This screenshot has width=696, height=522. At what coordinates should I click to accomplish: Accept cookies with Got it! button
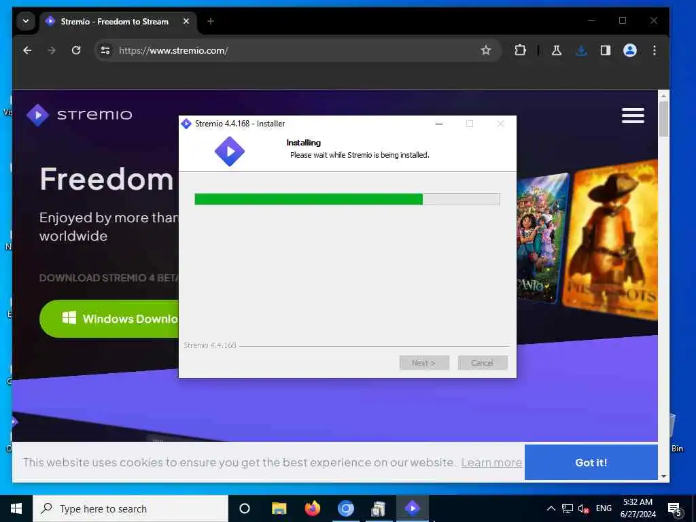(x=591, y=462)
